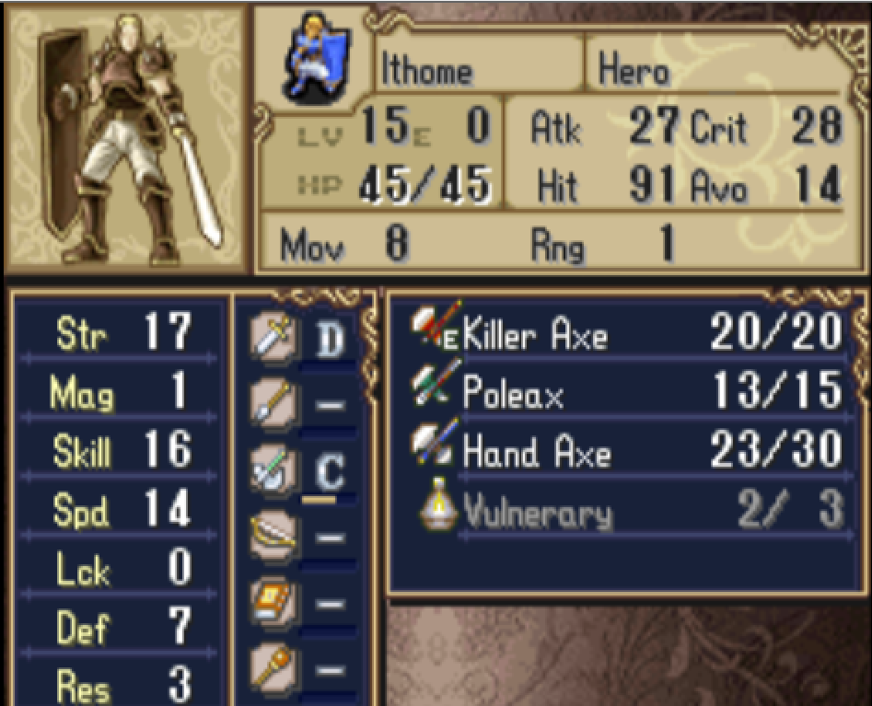Click the tome weapon rank icon
The height and width of the screenshot is (706, 872).
point(273,602)
